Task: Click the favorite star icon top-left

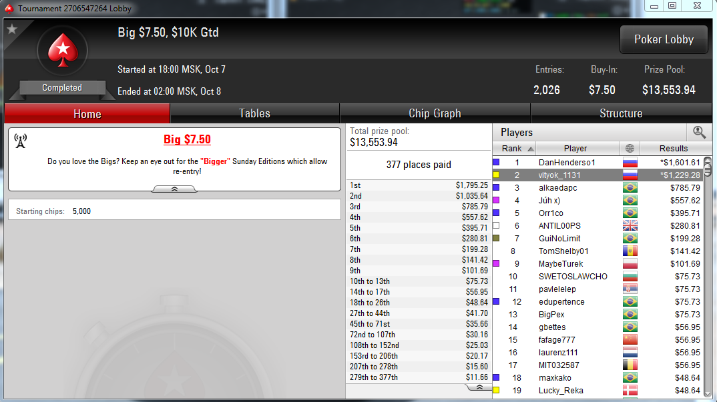Action: click(x=12, y=30)
